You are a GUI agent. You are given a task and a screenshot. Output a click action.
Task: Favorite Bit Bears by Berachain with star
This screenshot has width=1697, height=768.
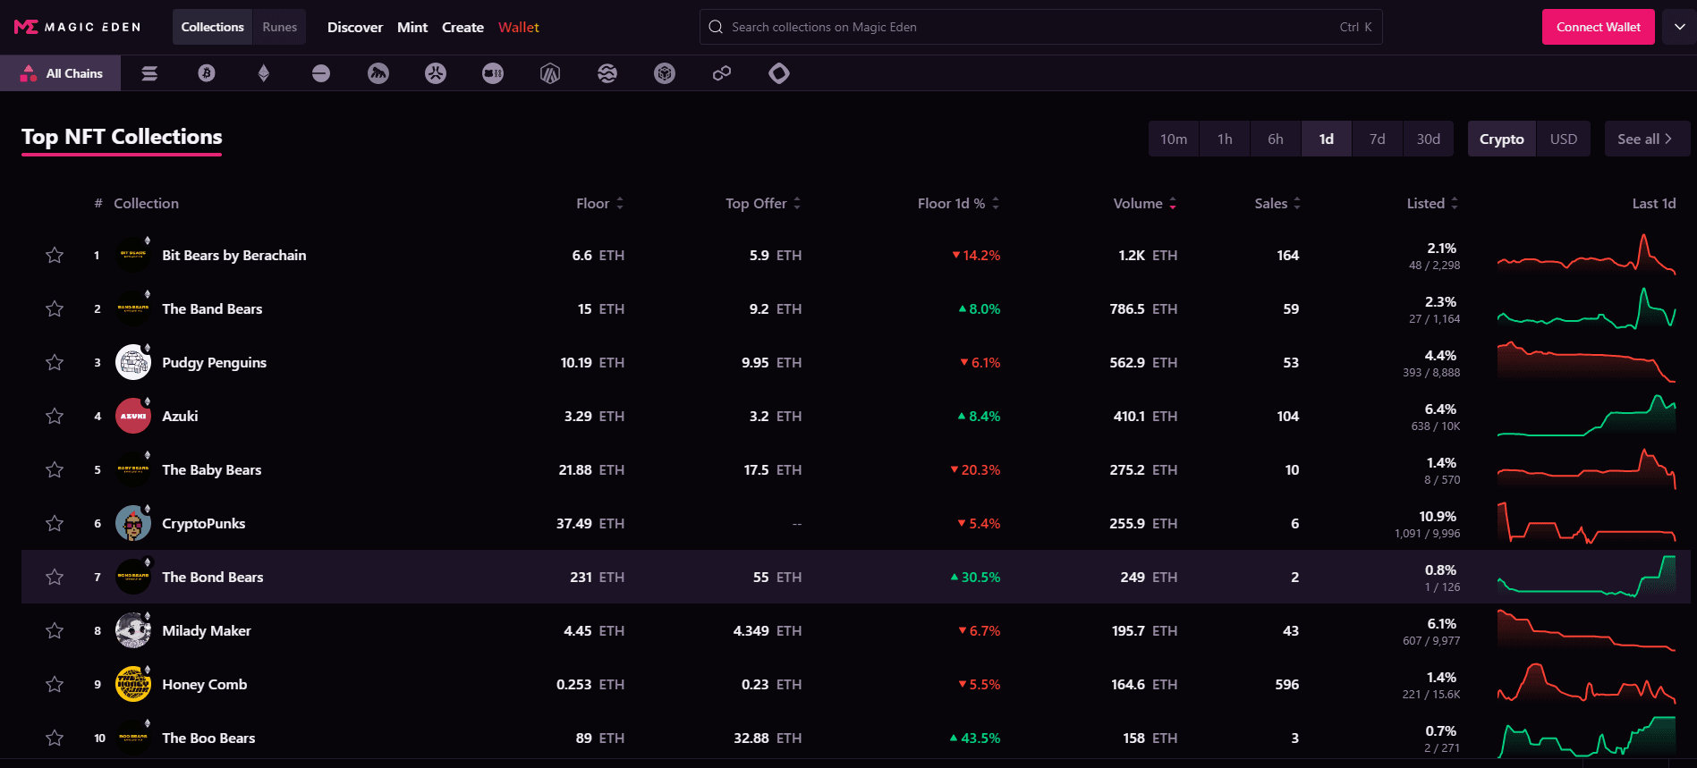(x=55, y=256)
